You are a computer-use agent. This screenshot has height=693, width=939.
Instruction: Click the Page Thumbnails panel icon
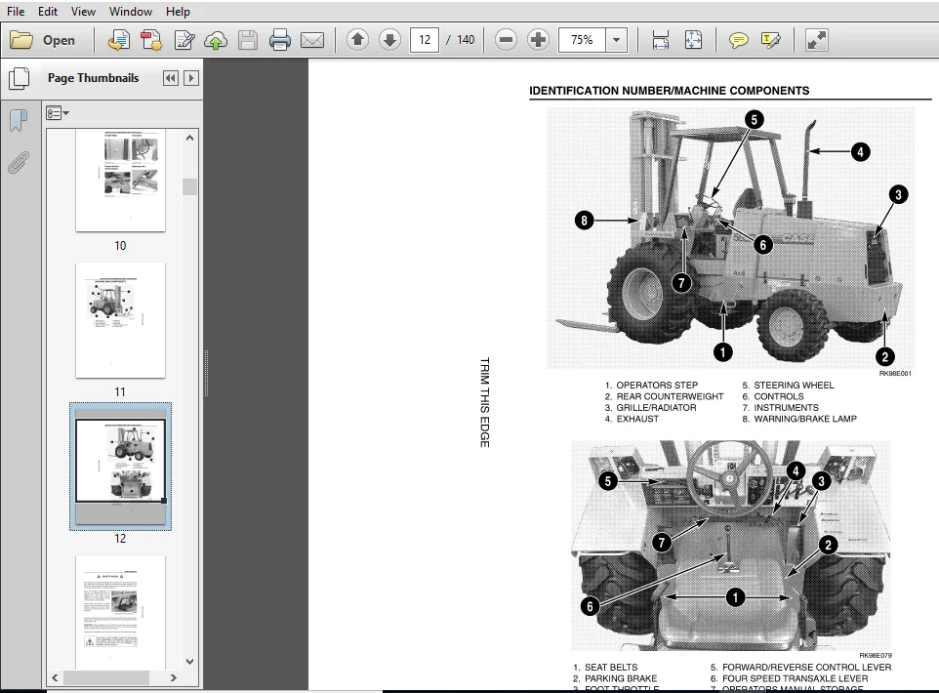(19, 78)
